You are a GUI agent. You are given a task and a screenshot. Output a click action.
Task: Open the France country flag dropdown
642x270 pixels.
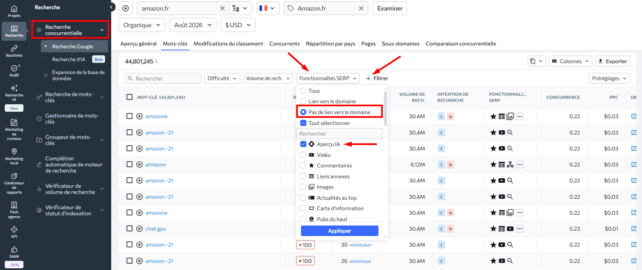pos(268,8)
